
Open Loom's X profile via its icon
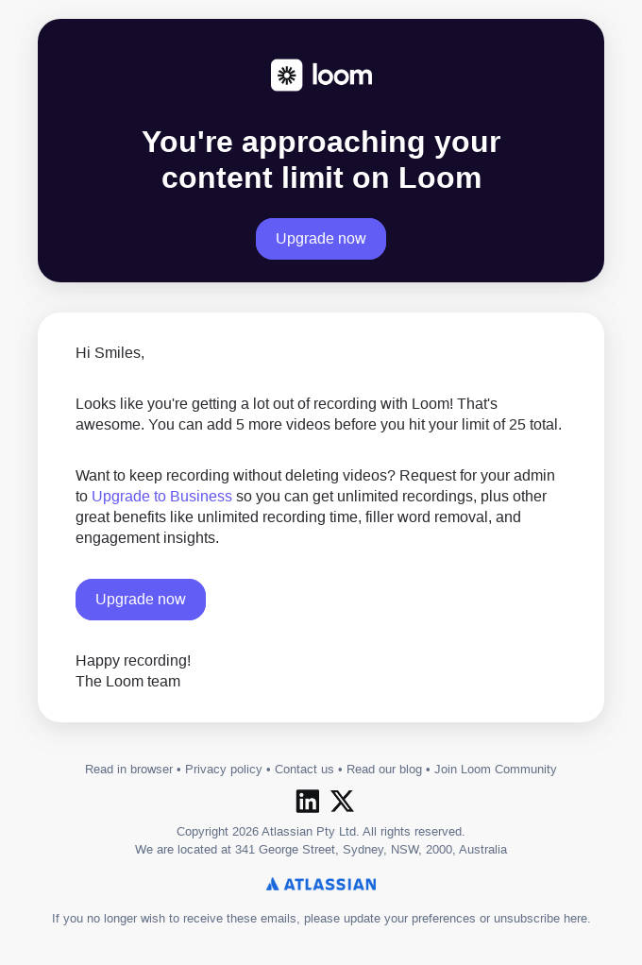(x=342, y=801)
